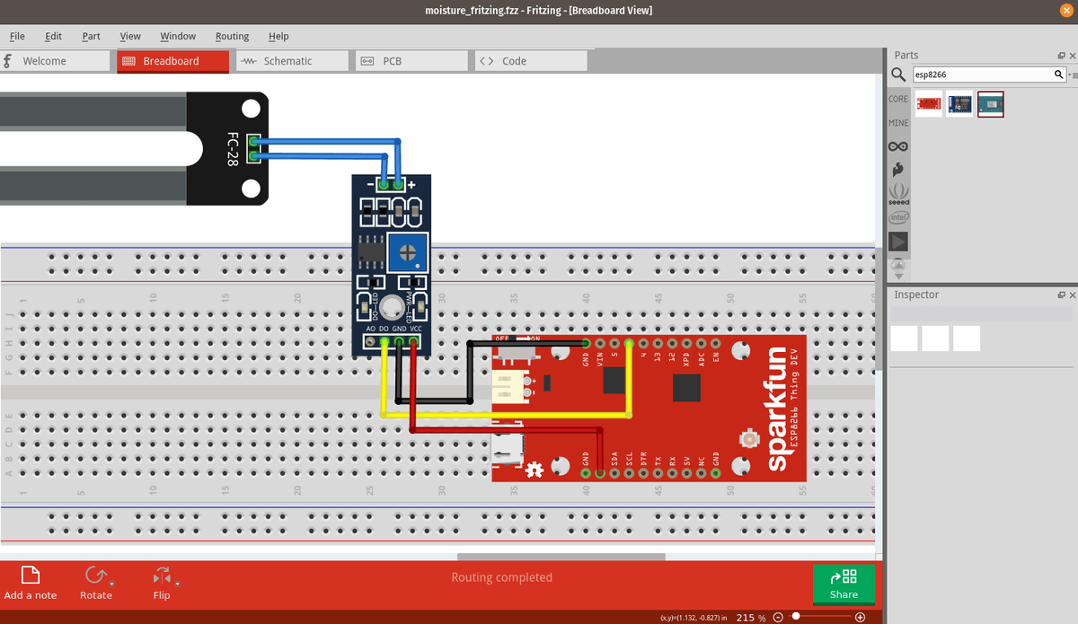This screenshot has height=624, width=1078.
Task: Undock the Inspector panel with its float icon
Action: (1061, 294)
